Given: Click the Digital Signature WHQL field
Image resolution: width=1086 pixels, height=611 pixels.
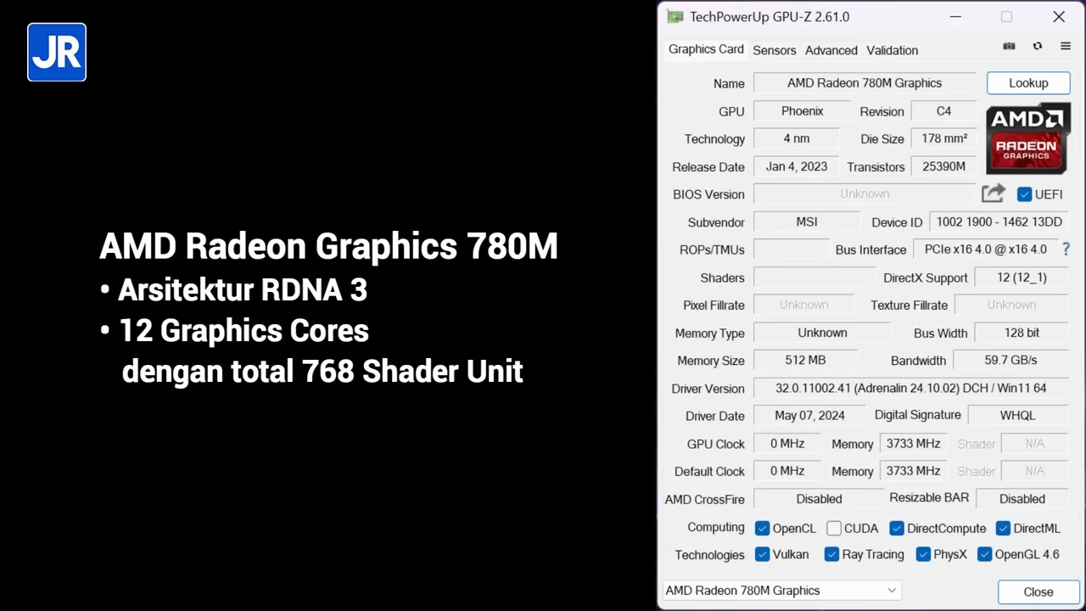Looking at the screenshot, I should click(x=1018, y=416).
